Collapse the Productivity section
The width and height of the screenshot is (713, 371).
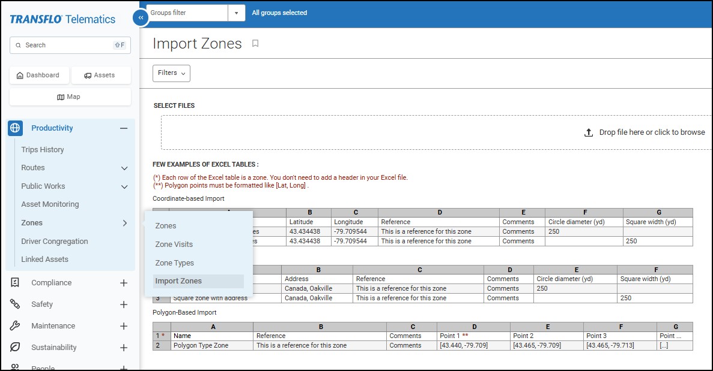124,128
